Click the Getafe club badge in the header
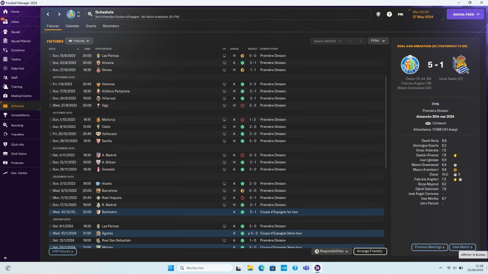This screenshot has height=274, width=488. point(71,14)
